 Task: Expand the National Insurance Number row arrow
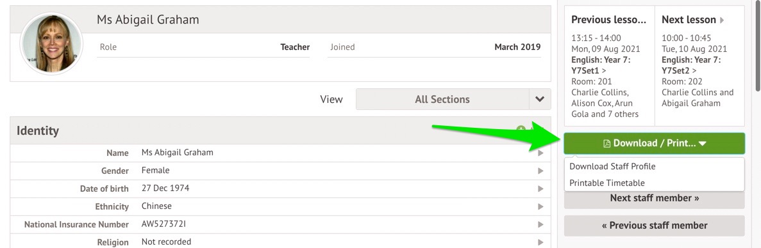point(540,224)
